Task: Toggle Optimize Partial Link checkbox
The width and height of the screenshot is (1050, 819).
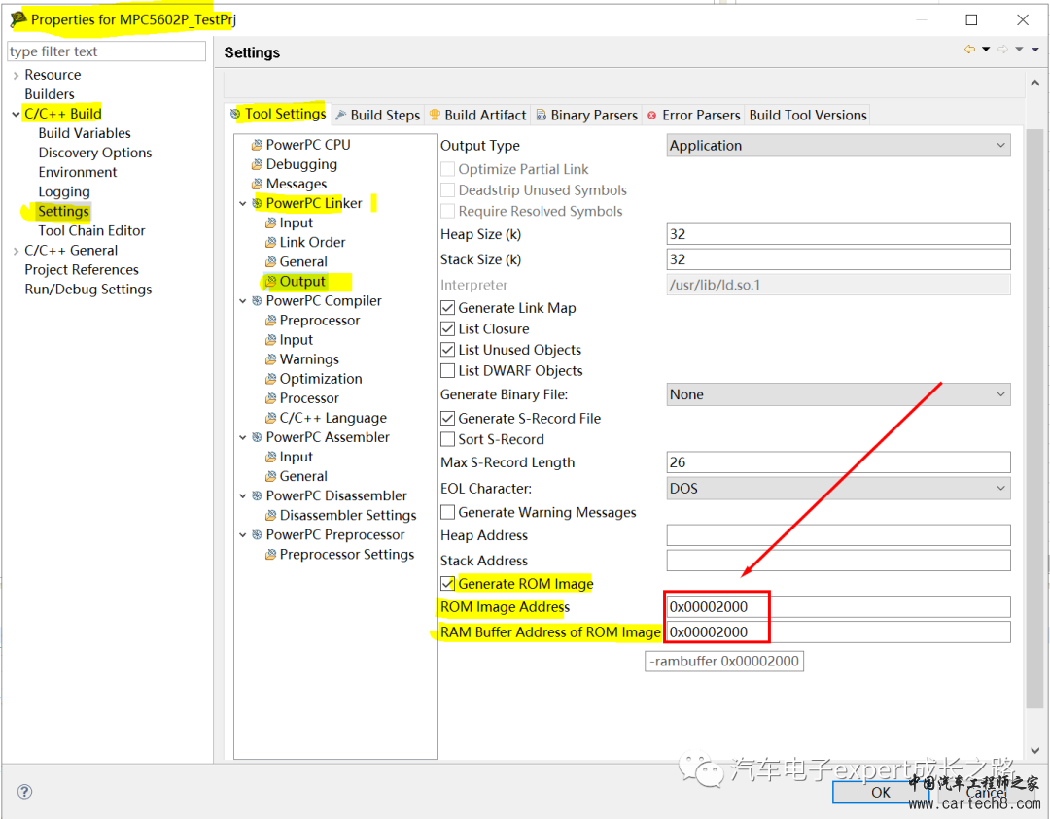Action: (x=448, y=169)
